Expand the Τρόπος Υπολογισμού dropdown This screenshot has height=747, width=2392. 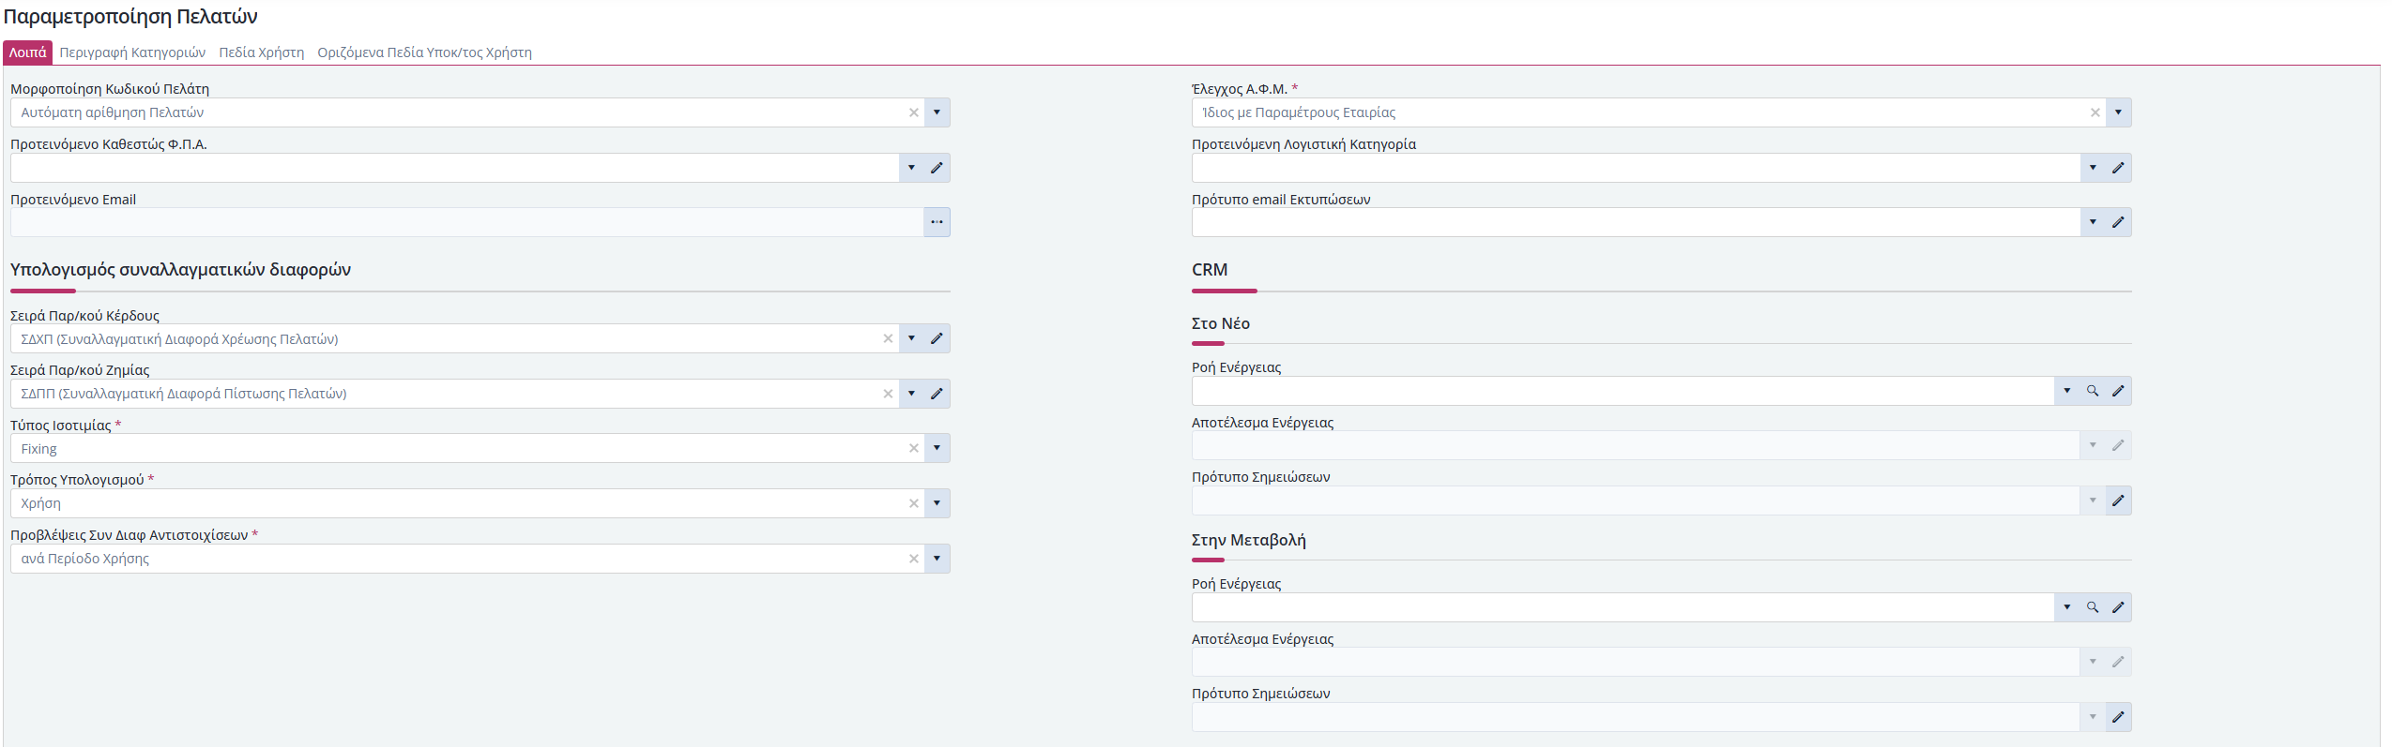tap(937, 503)
